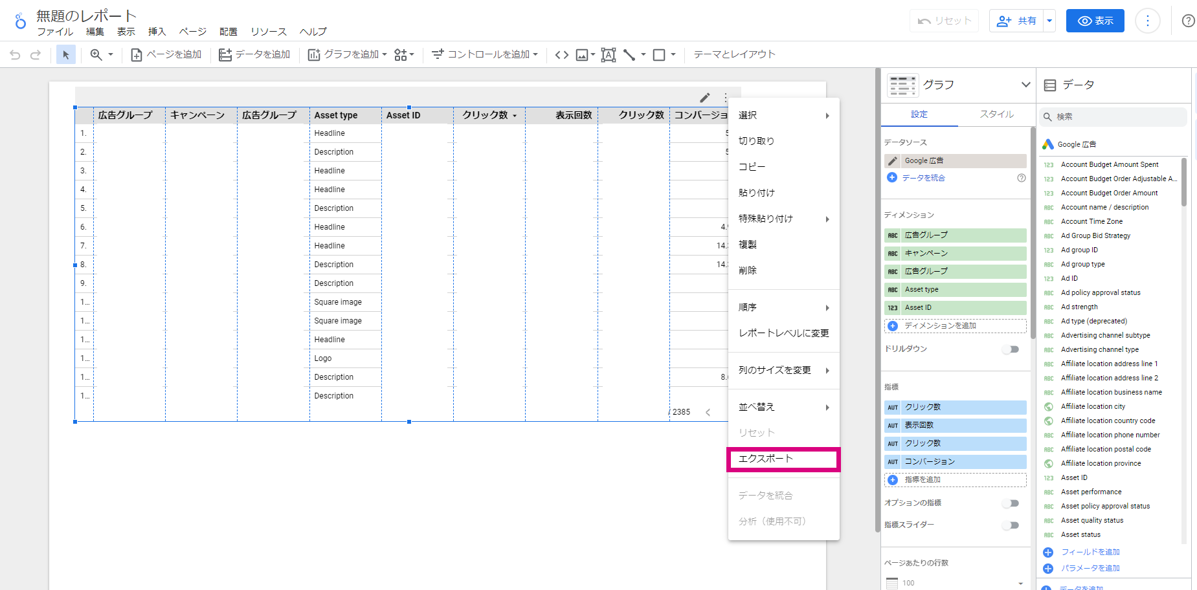This screenshot has width=1197, height=590.
Task: Click データを追加 toolbar button
Action: tap(254, 55)
